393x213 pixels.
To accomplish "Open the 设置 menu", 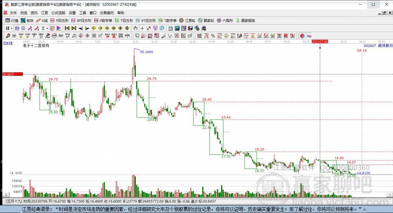I will [72, 13].
